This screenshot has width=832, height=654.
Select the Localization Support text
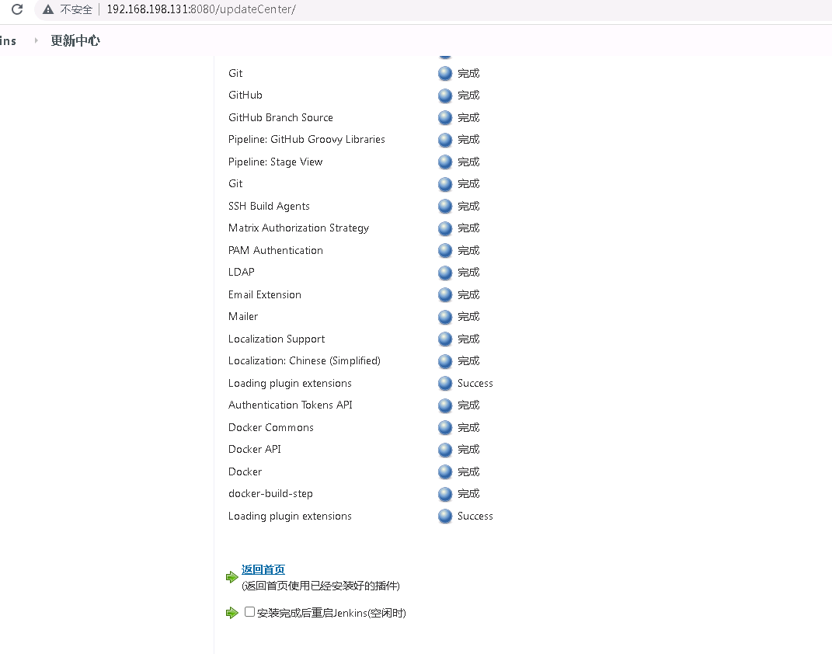(x=277, y=339)
